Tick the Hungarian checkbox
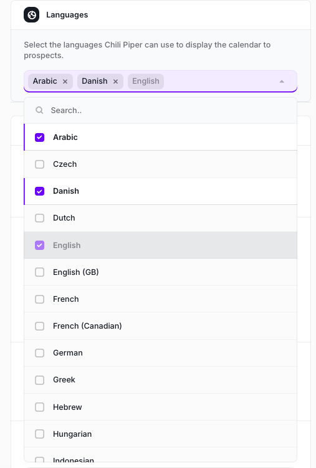 click(x=40, y=434)
